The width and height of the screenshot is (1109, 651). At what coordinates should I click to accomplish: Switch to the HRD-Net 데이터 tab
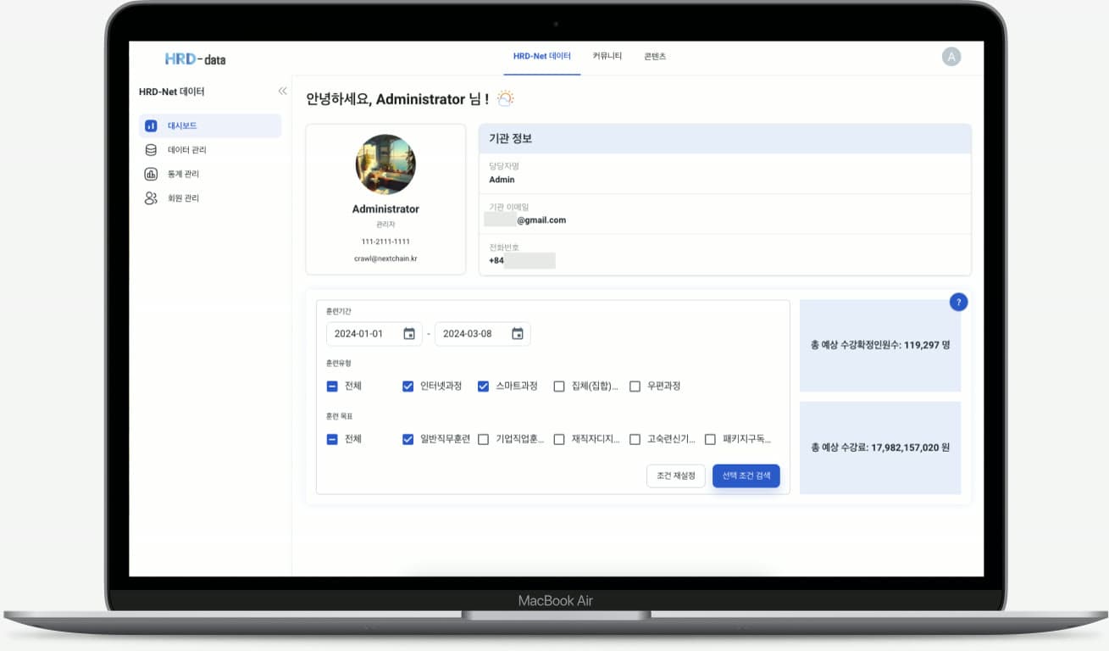point(542,57)
